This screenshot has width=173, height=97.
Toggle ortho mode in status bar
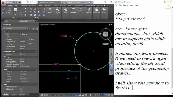(x=55, y=95)
